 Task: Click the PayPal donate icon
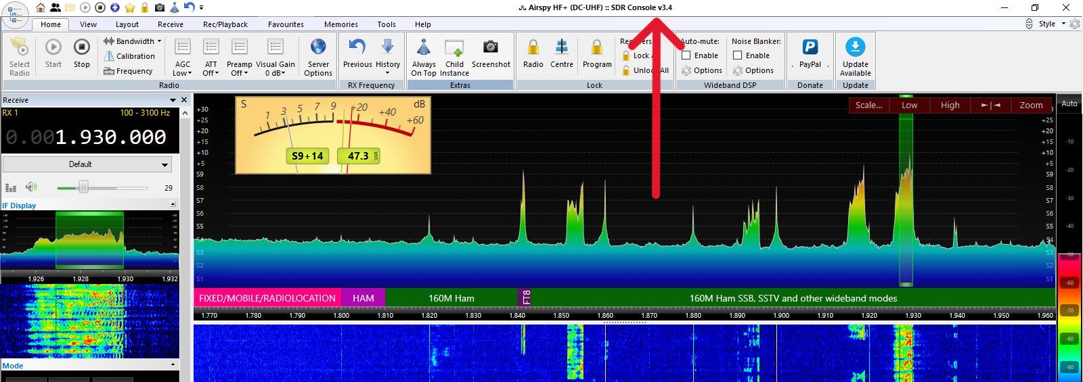coord(810,47)
